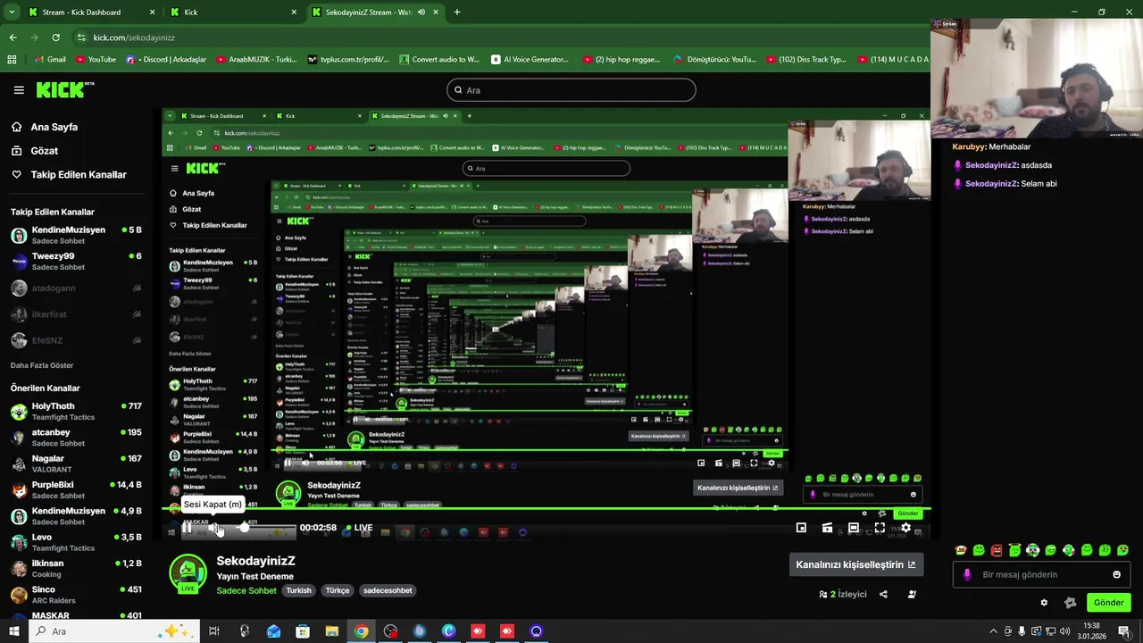The image size is (1143, 643).
Task: Open File Explorer from taskbar
Action: coord(331,631)
